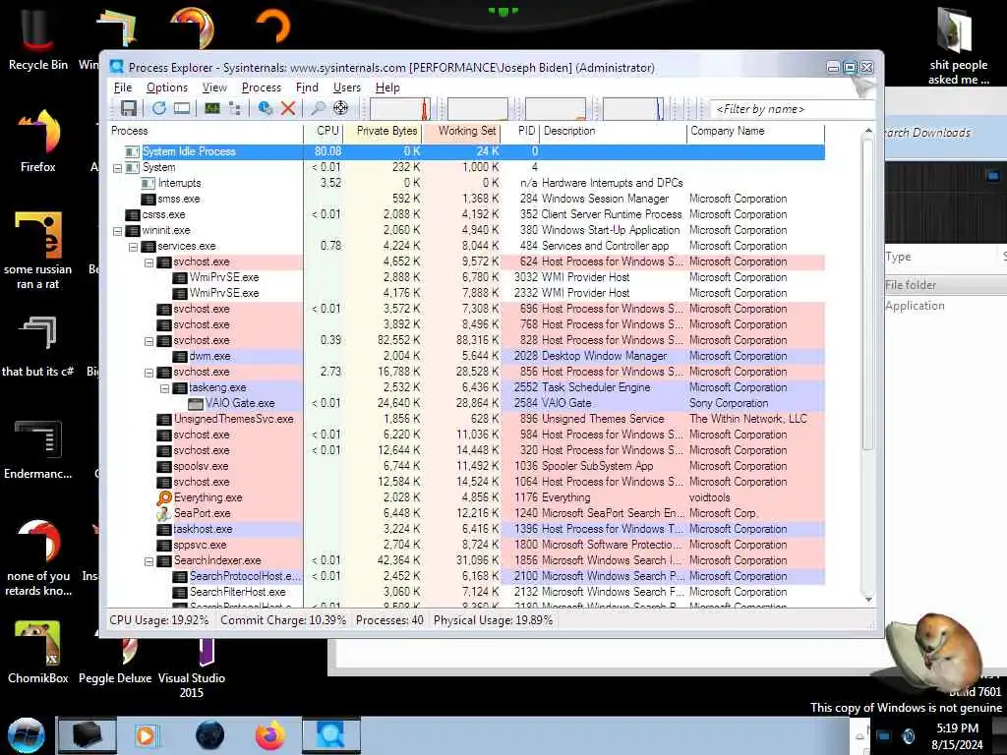Open System Information via green graph icon
This screenshot has width=1007, height=755.
[x=212, y=108]
